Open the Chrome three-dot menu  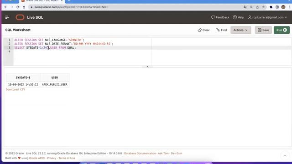[x=289, y=7]
